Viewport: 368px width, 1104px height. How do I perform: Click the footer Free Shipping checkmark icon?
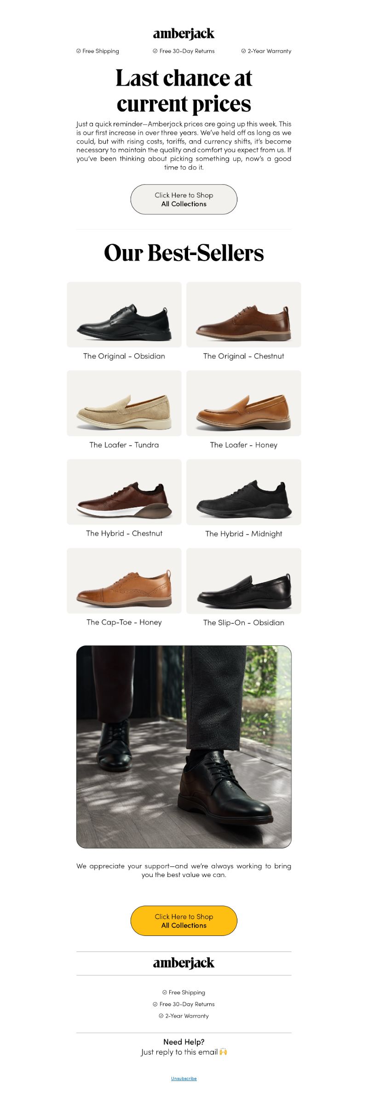[164, 992]
